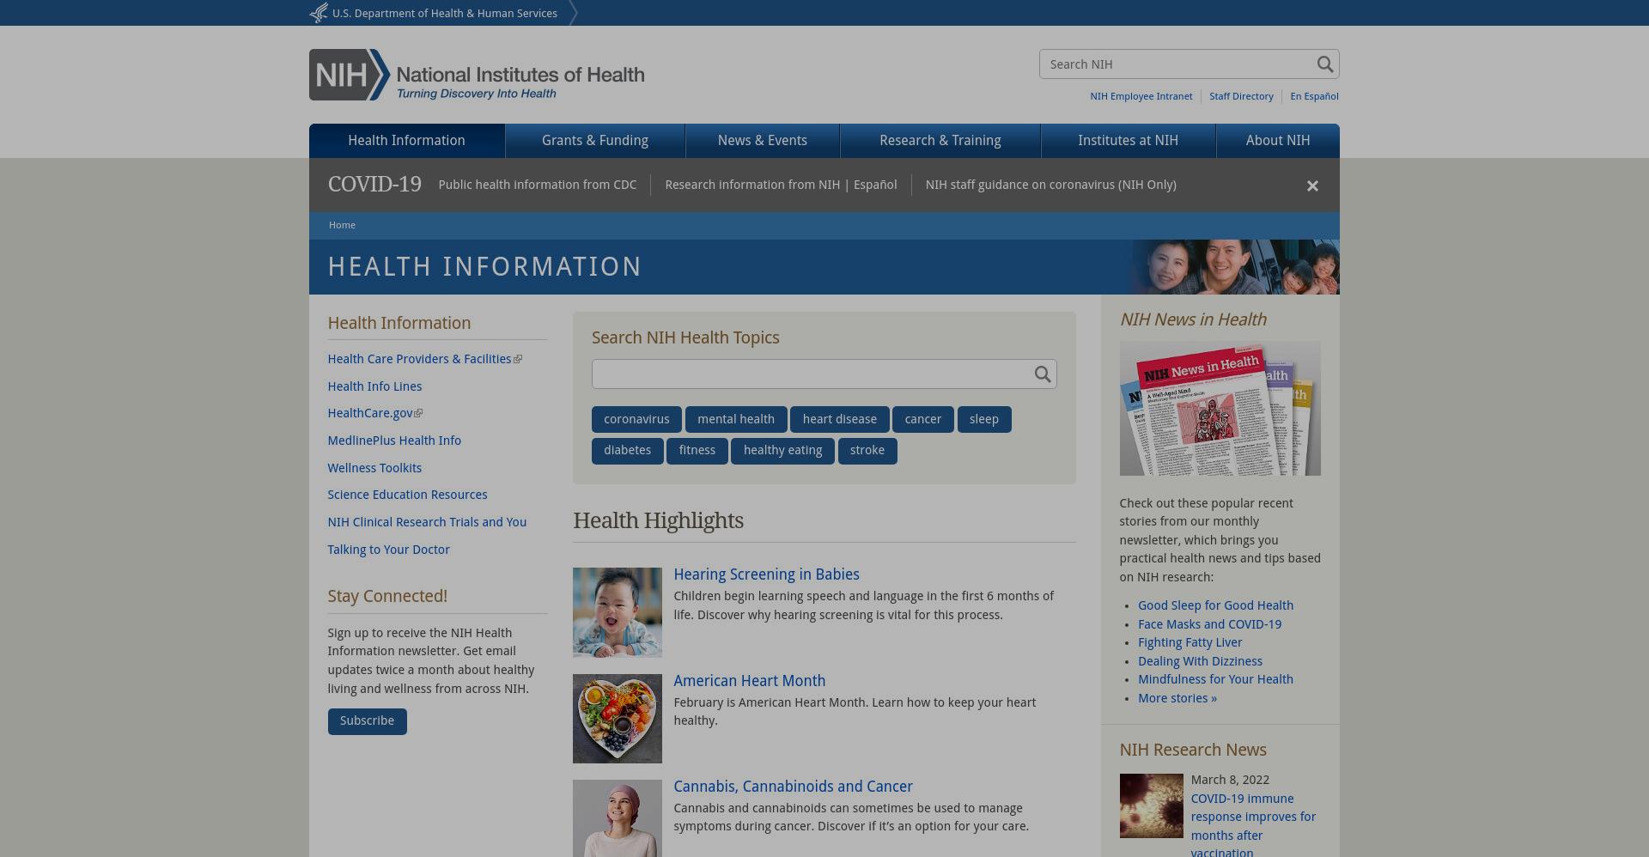Open the NIH Employee Intranet link
This screenshot has width=1649, height=857.
click(1141, 96)
